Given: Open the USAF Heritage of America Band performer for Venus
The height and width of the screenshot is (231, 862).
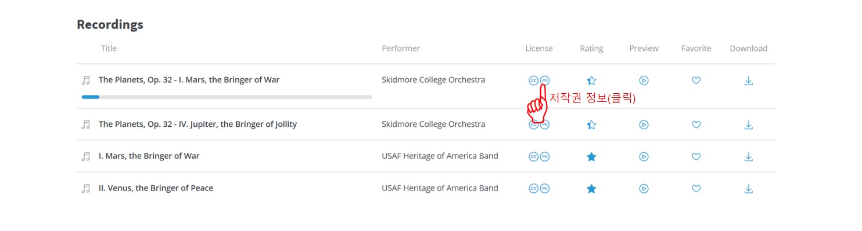Looking at the screenshot, I should point(440,188).
